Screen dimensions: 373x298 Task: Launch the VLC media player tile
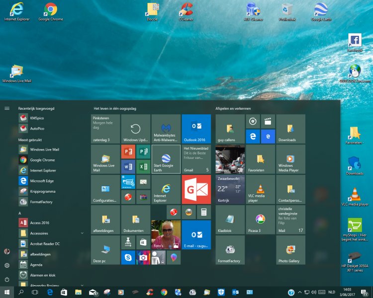pyautogui.click(x=261, y=190)
